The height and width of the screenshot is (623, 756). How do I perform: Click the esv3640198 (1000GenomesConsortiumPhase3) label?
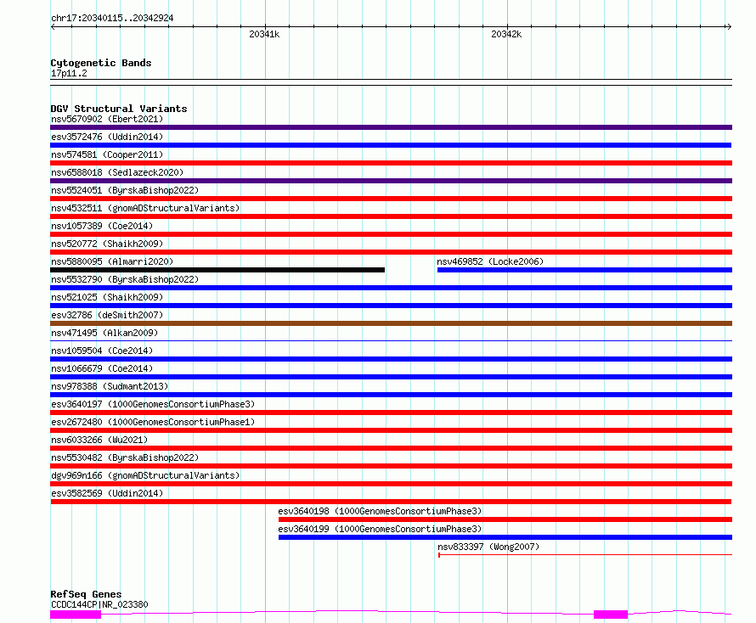[380, 511]
